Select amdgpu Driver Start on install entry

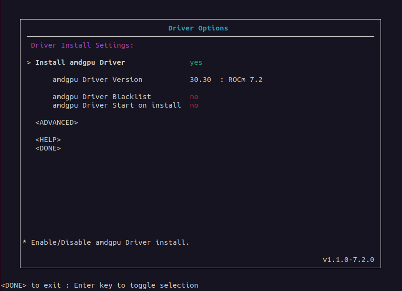pos(116,105)
